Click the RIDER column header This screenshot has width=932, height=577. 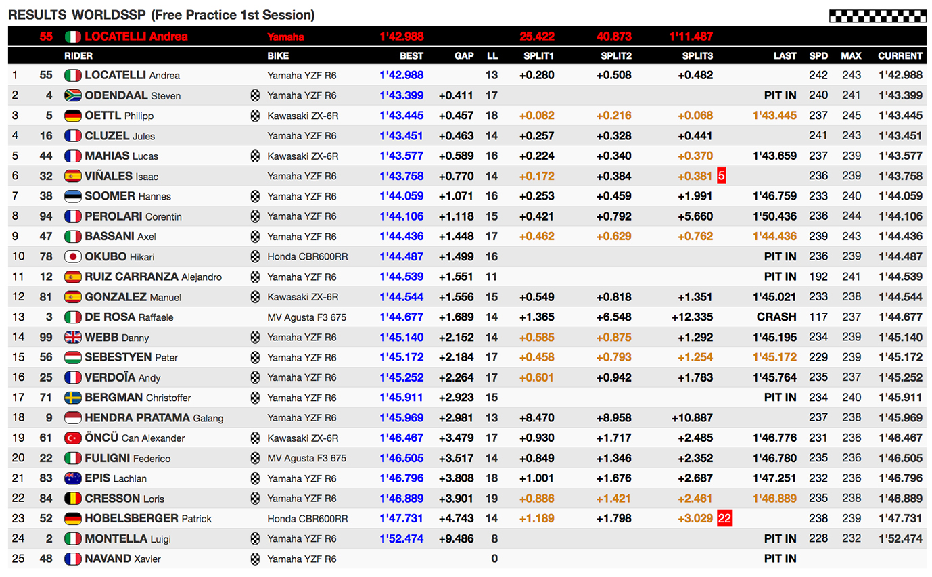78,56
